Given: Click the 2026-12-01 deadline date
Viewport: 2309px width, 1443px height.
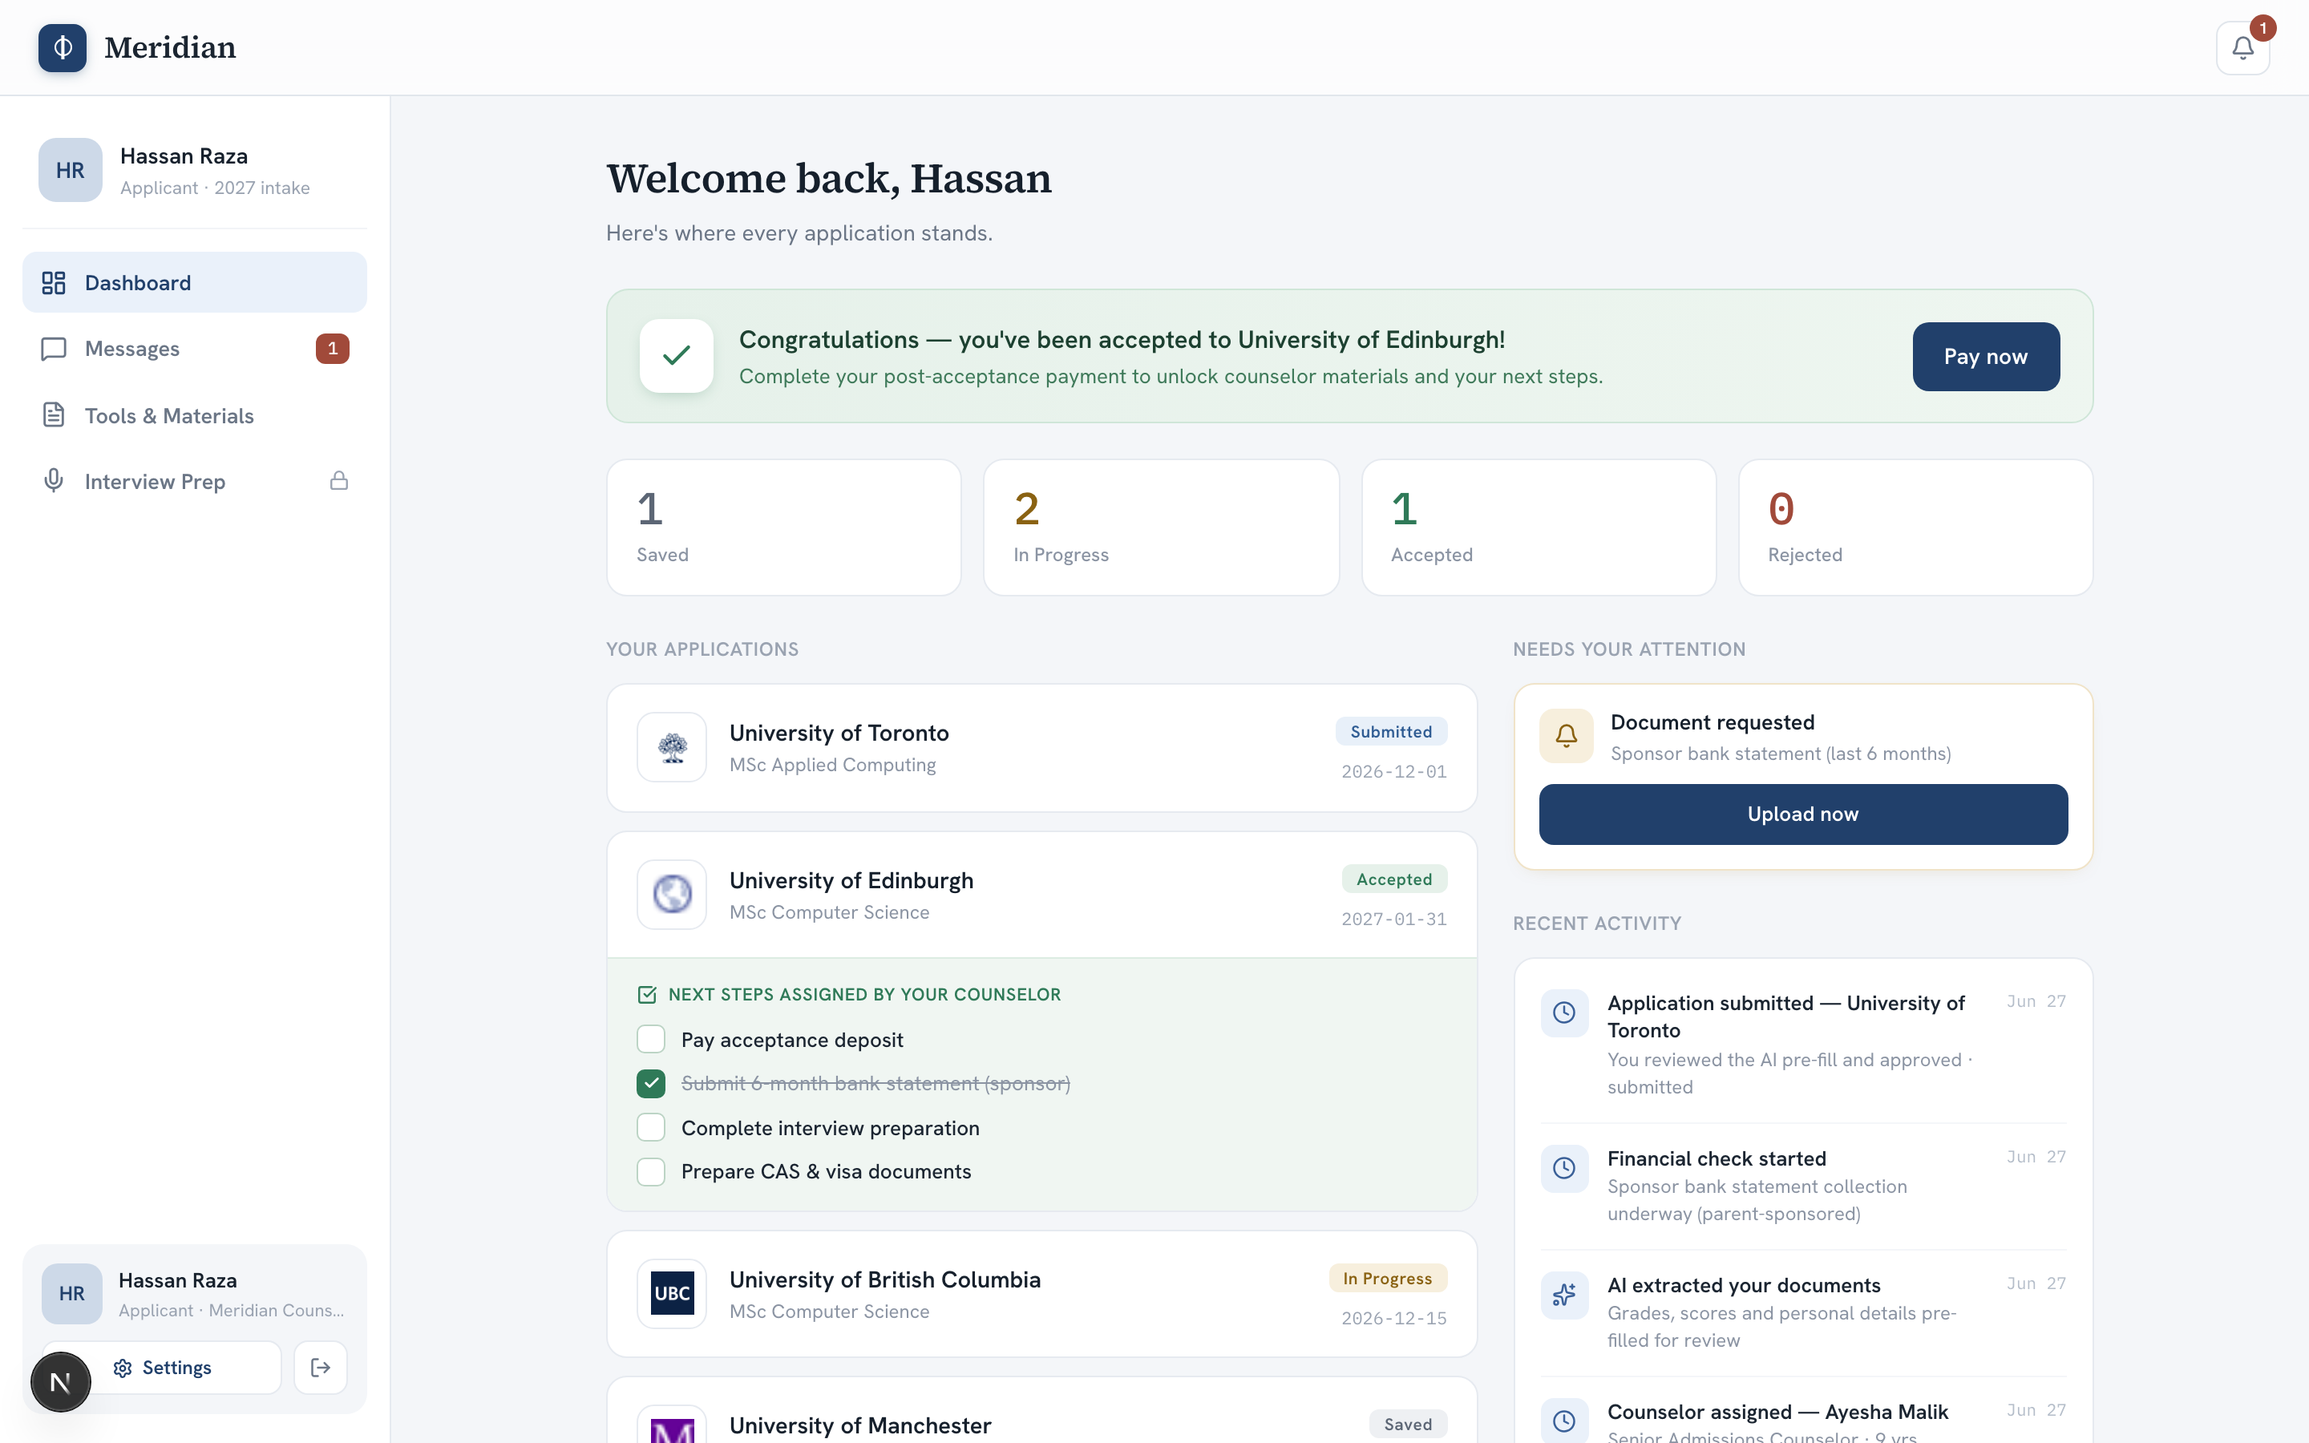Looking at the screenshot, I should pyautogui.click(x=1394, y=772).
